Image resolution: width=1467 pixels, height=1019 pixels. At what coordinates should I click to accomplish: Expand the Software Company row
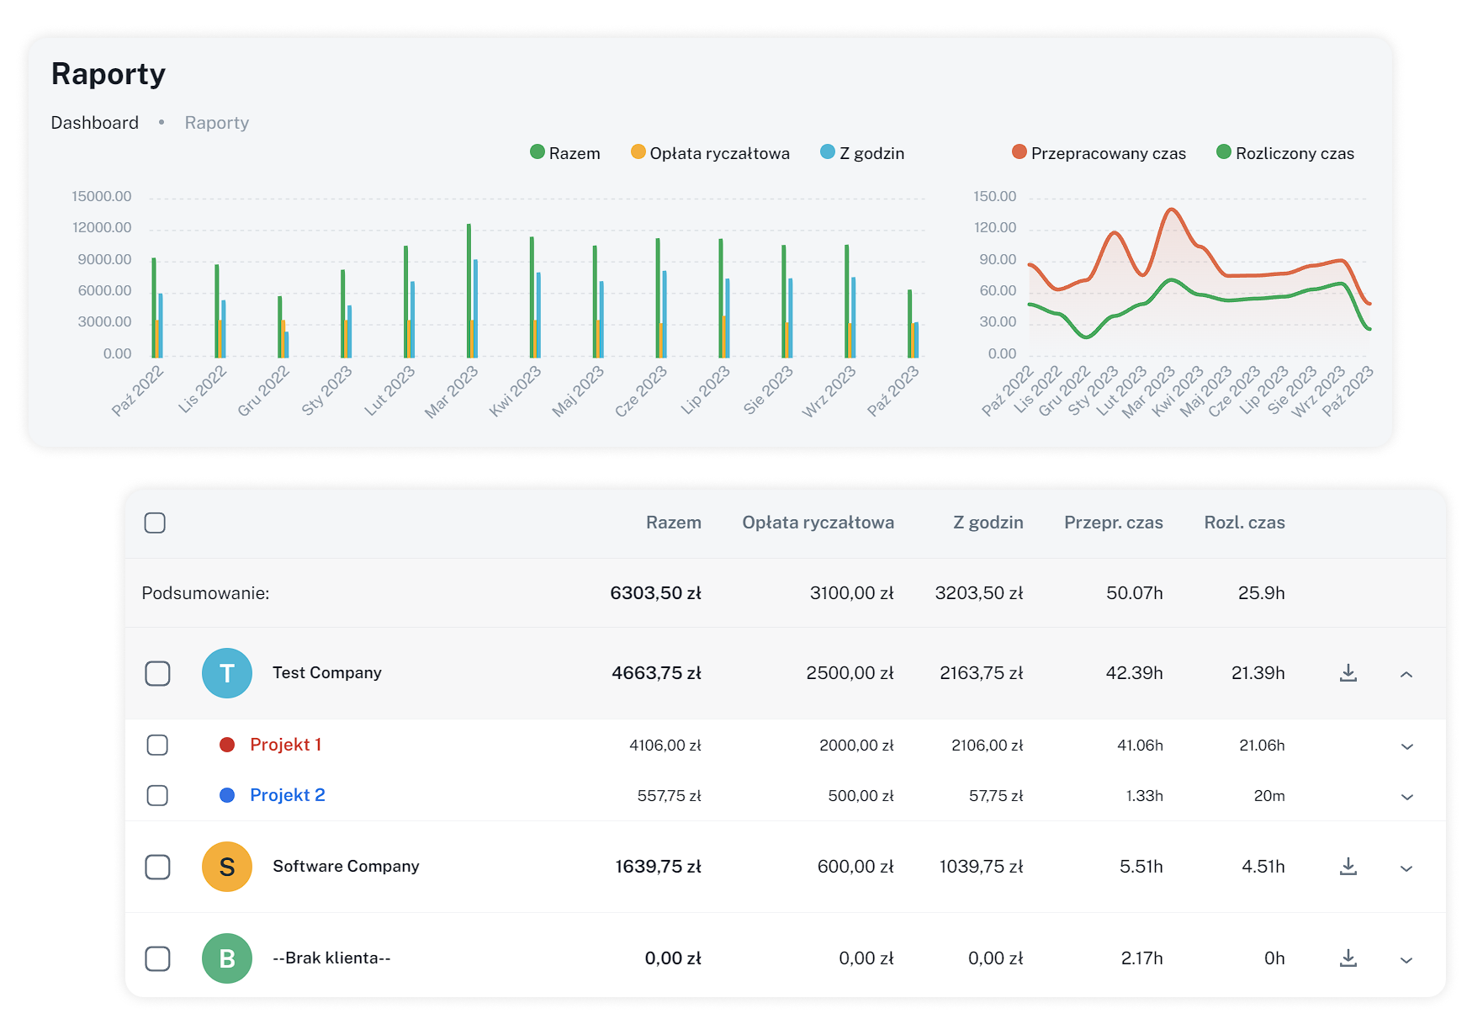(1406, 868)
